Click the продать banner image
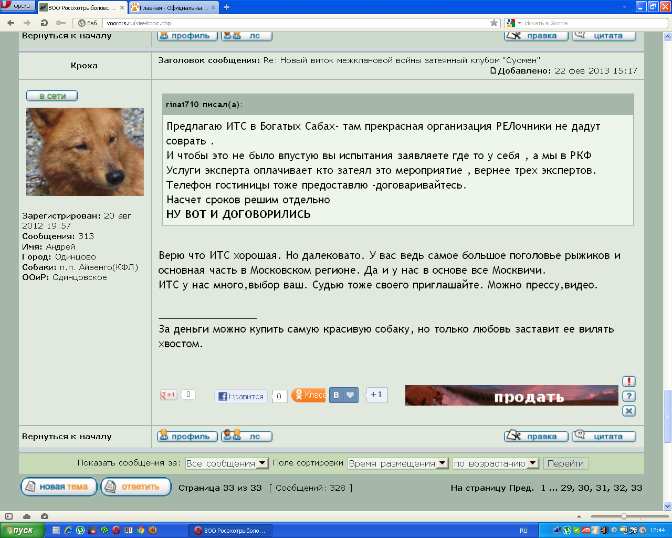The height and width of the screenshot is (538, 672). 511,396
